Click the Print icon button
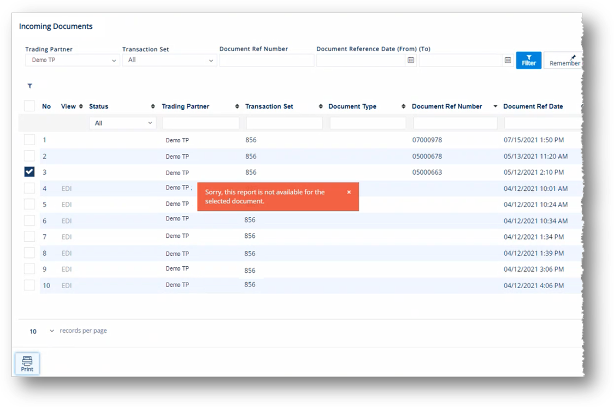 coord(27,363)
